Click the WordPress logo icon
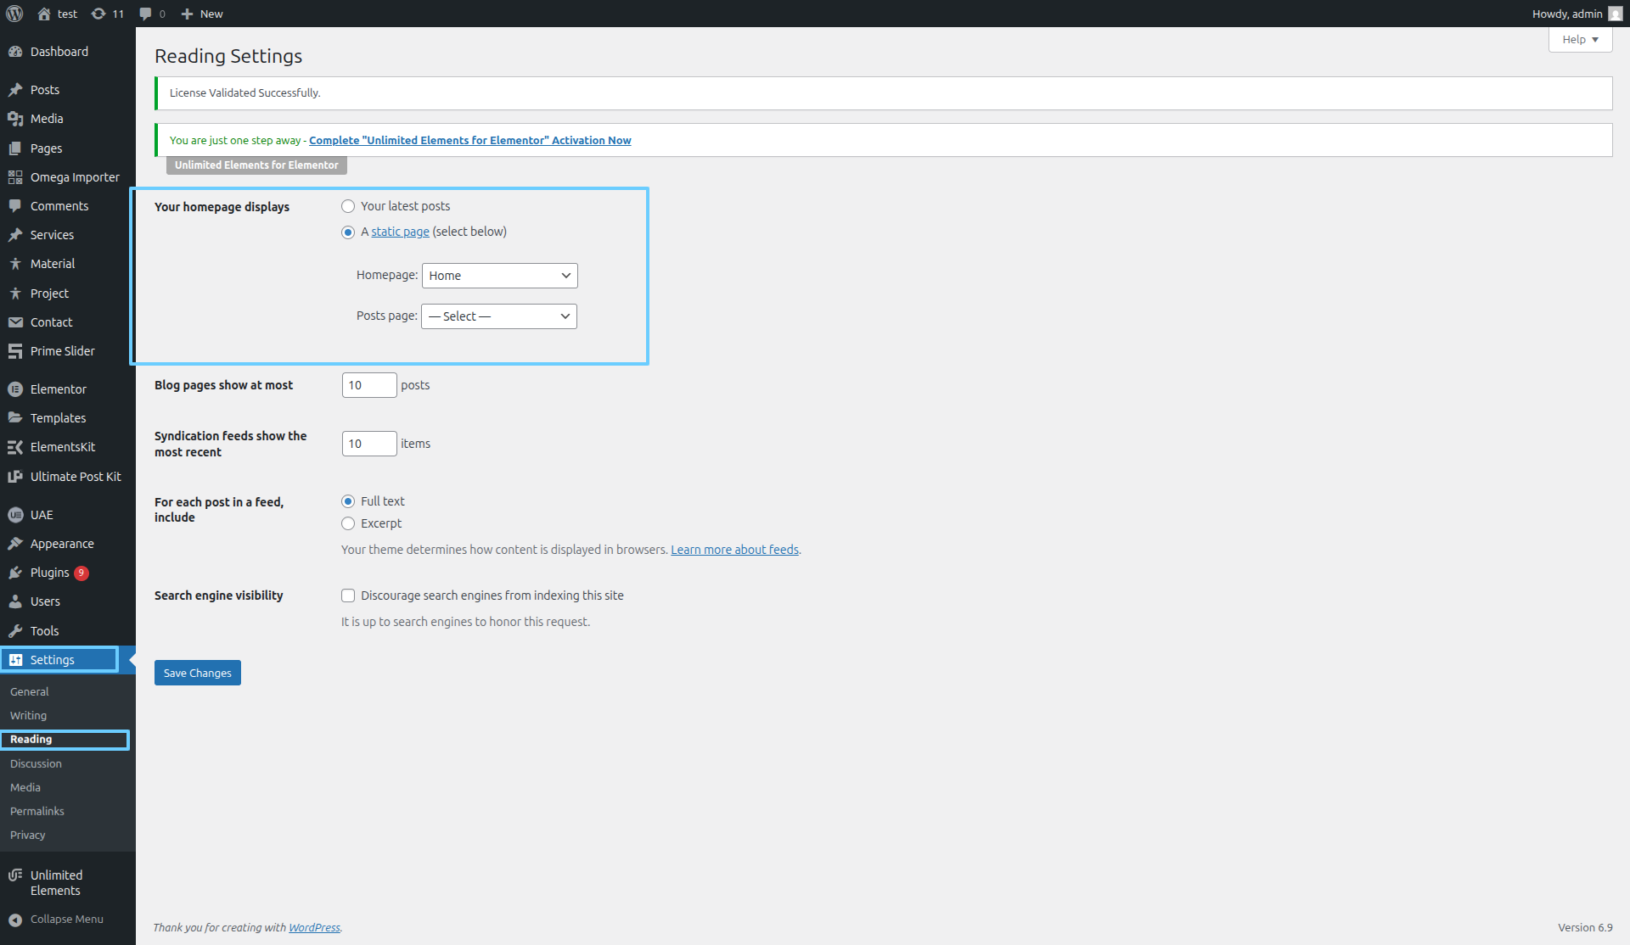Screen dimensions: 1630x945 click(x=14, y=14)
